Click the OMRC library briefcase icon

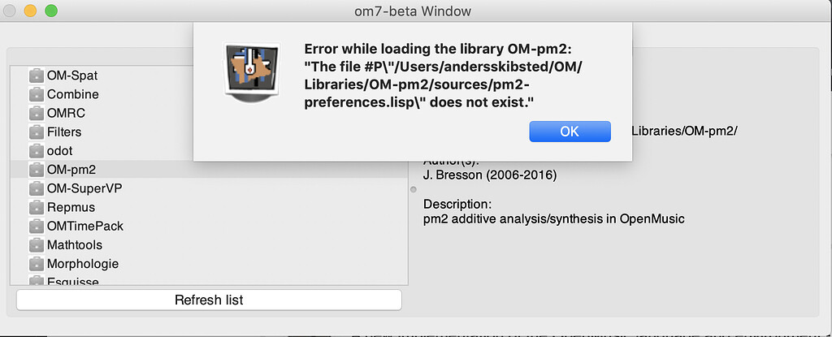[x=37, y=113]
